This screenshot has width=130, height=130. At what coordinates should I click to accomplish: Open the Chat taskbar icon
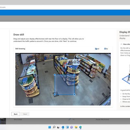click(x=71, y=127)
